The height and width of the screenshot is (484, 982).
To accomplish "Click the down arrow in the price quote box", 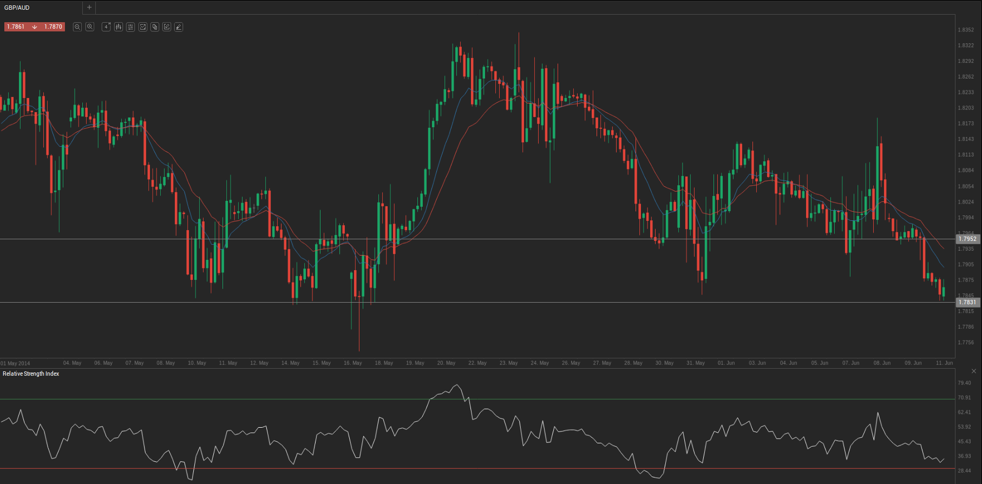I will 35,27.
